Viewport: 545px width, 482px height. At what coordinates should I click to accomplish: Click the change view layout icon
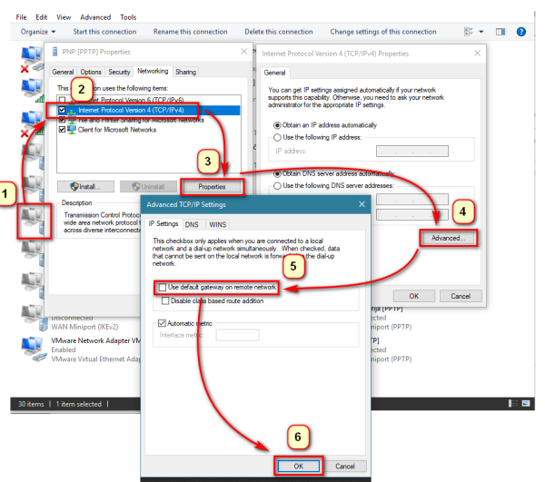pos(470,32)
